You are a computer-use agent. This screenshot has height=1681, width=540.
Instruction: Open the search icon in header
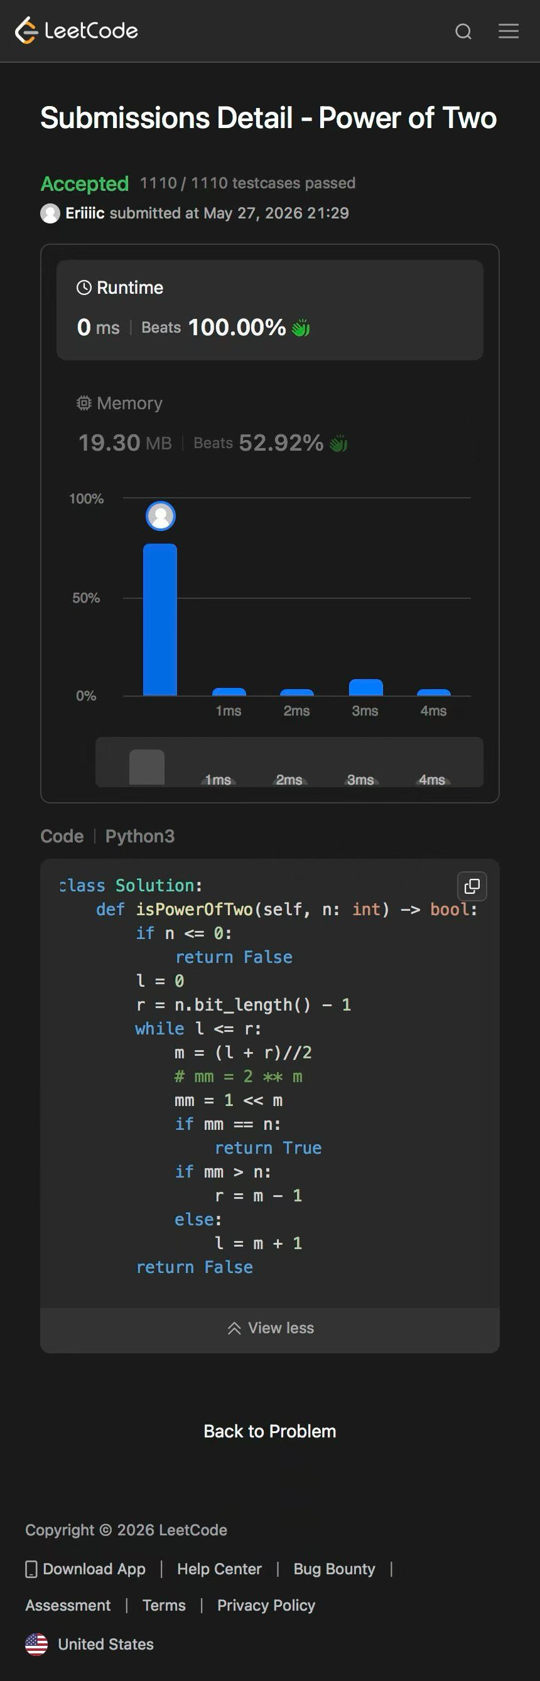click(463, 31)
